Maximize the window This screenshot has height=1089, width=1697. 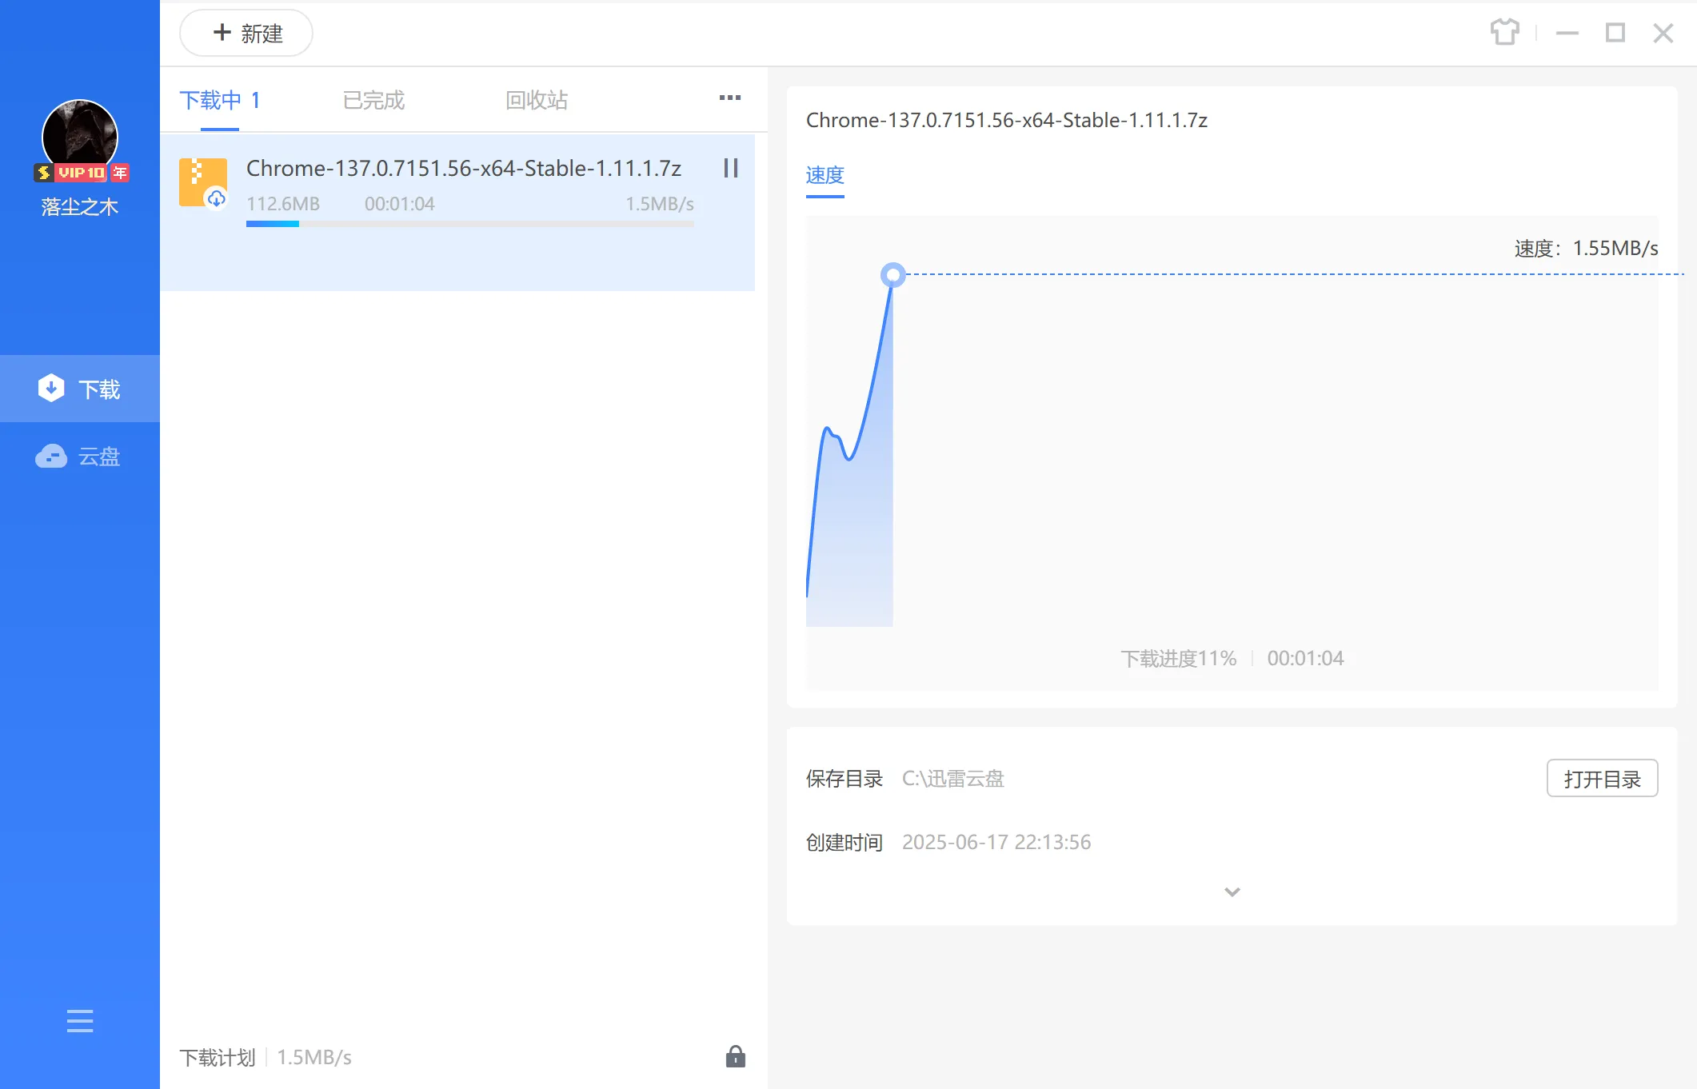click(x=1615, y=33)
